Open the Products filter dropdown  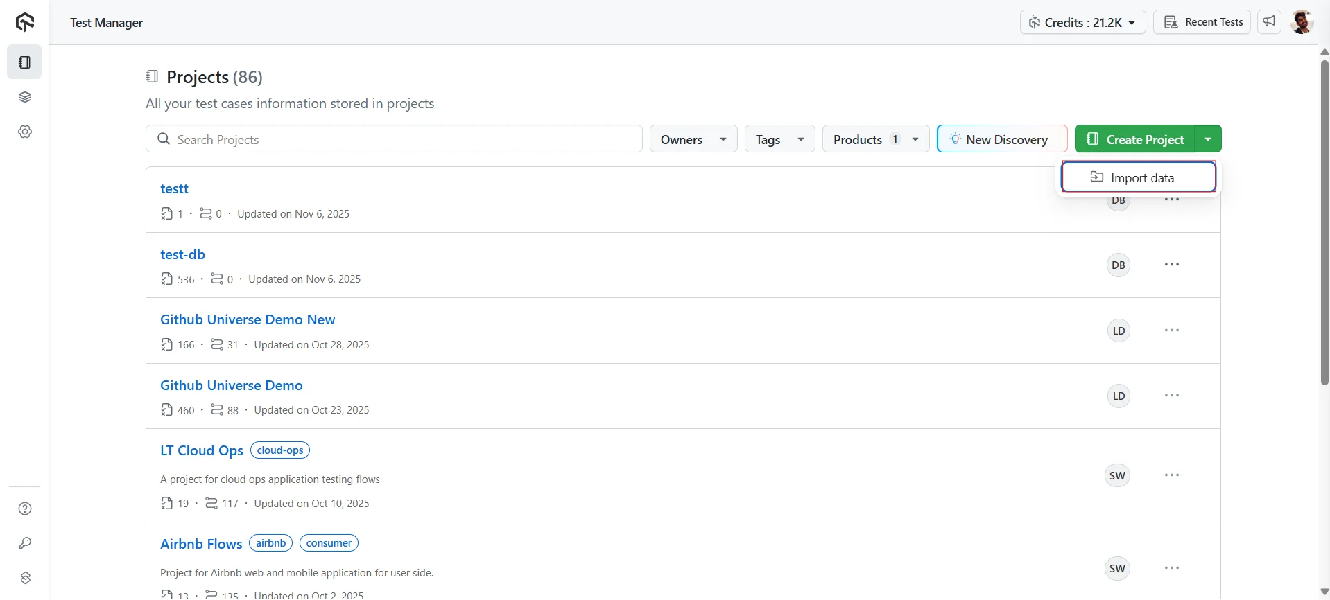pos(875,139)
